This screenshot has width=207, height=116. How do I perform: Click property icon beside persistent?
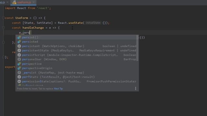pos(19,46)
